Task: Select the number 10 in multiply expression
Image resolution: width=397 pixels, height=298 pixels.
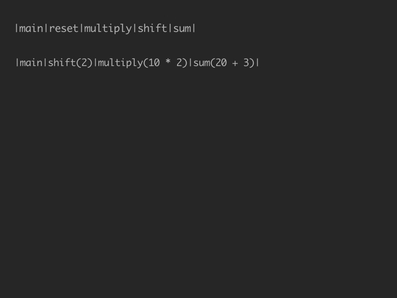Action: (154, 62)
